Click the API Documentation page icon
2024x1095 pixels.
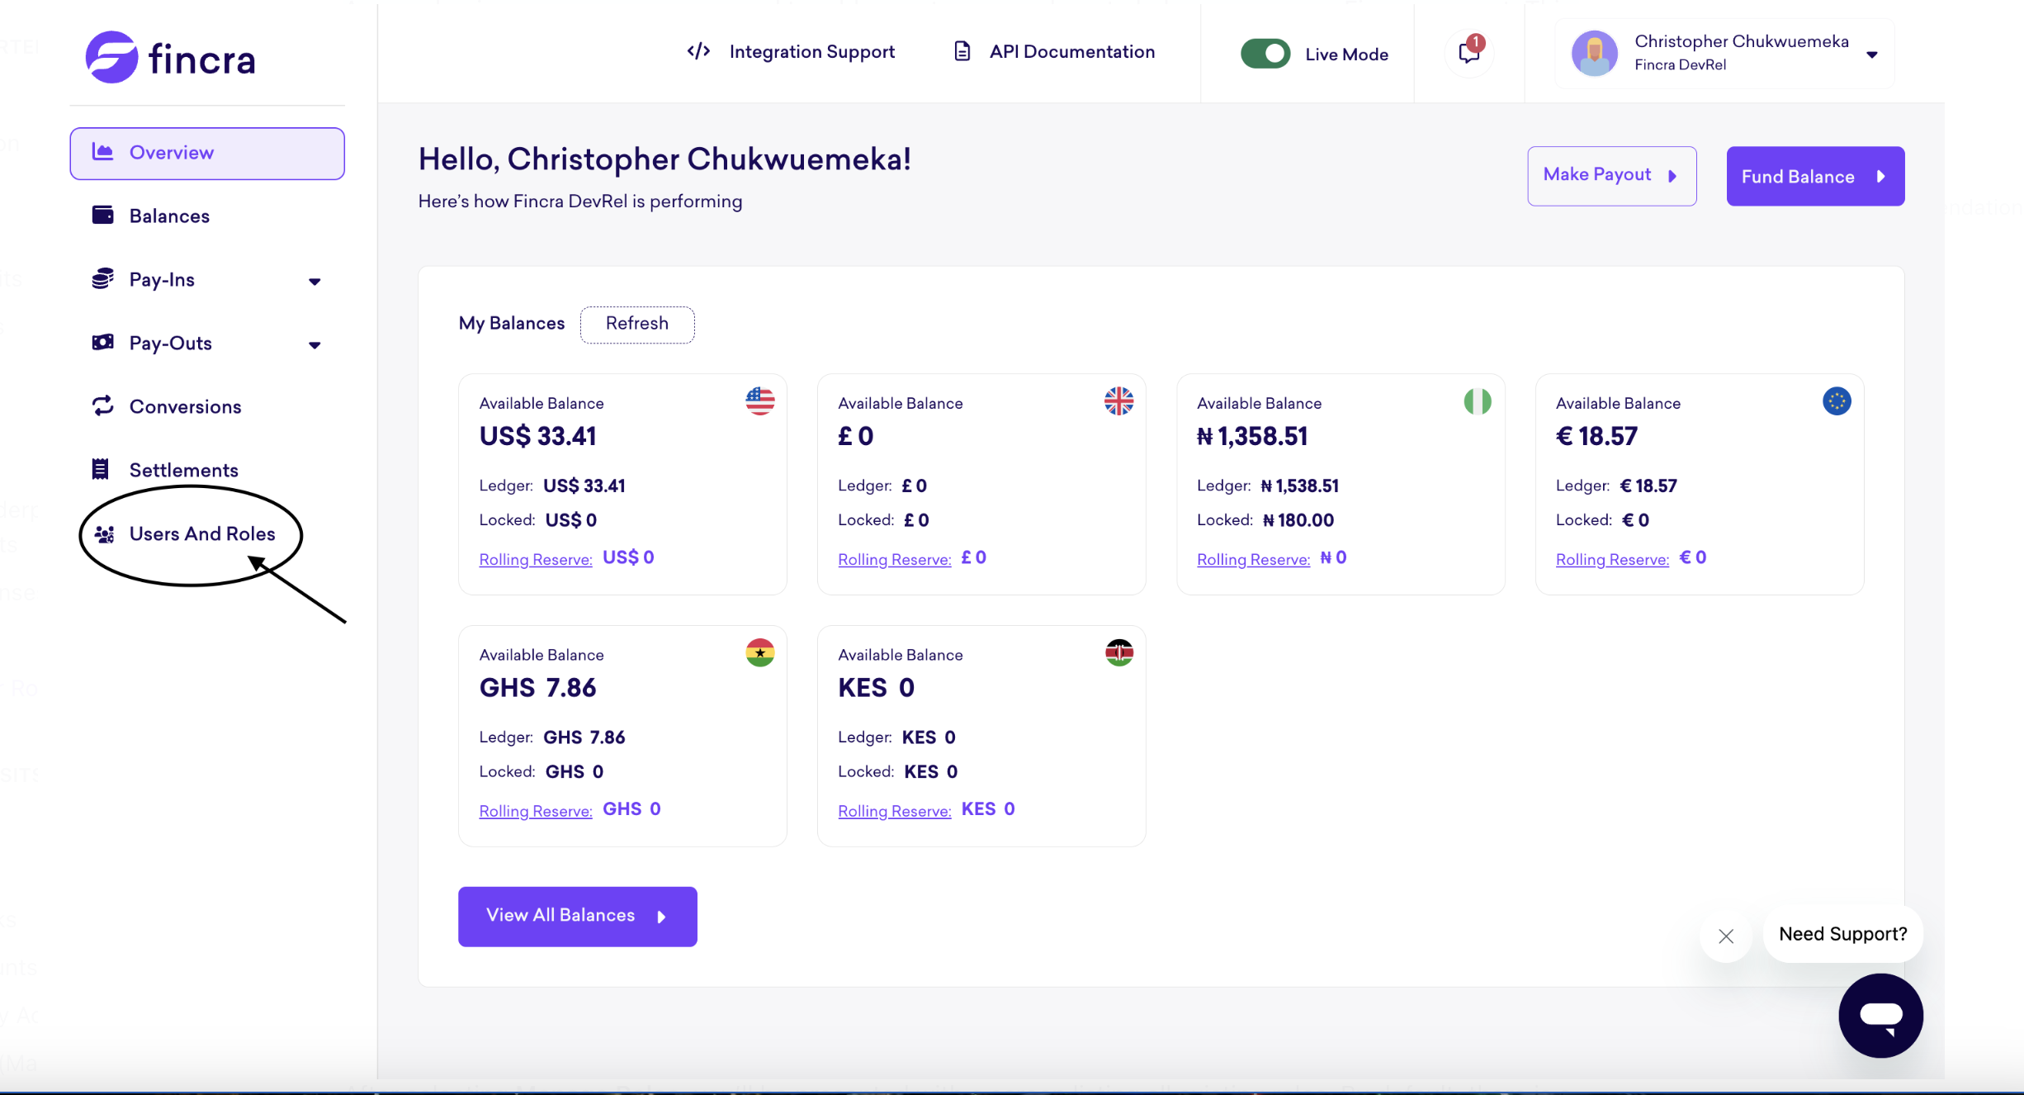(962, 51)
